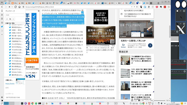Go to the home page
The image size is (187, 105).
tap(20, 7)
